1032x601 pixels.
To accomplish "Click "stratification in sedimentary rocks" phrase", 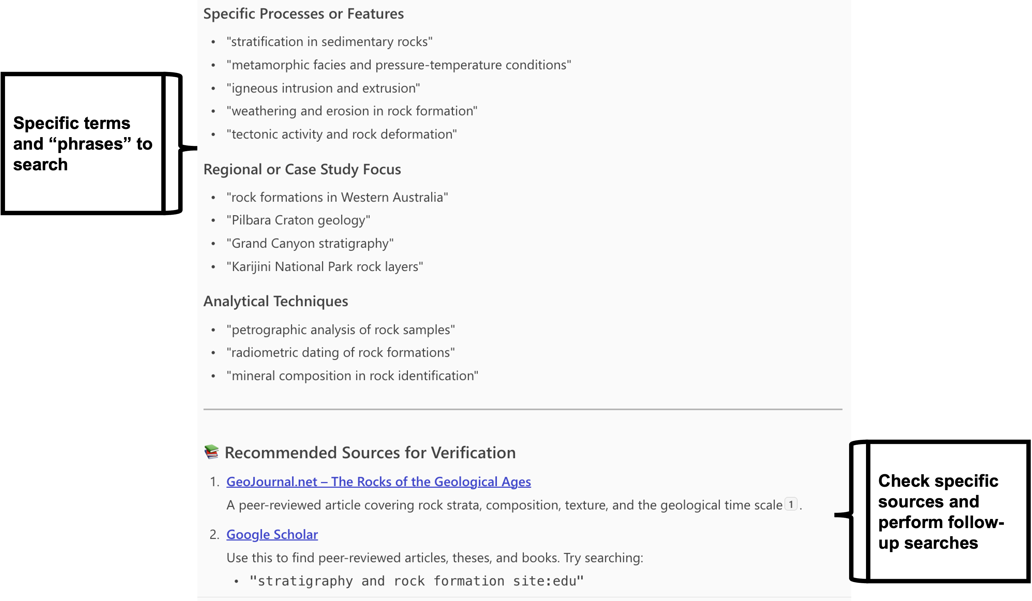I will [329, 42].
